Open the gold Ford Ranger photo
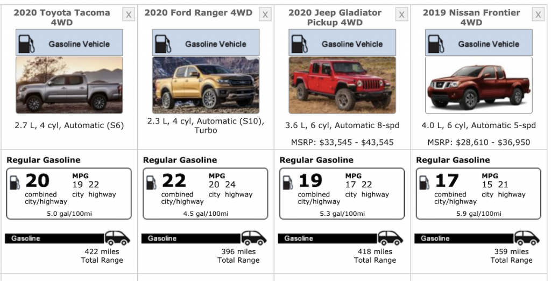The width and height of the screenshot is (551, 281). click(206, 85)
